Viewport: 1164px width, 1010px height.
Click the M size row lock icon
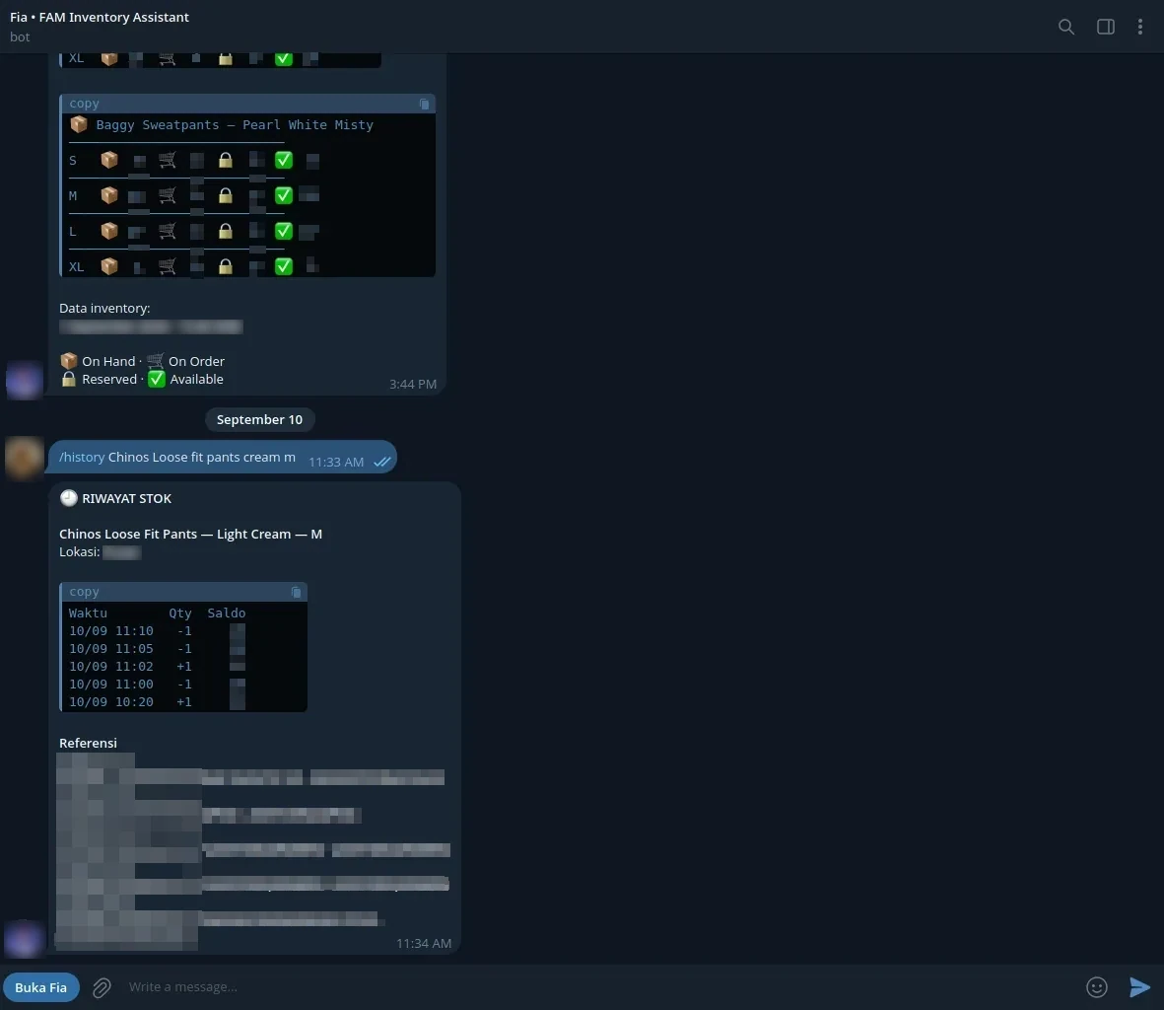click(226, 195)
